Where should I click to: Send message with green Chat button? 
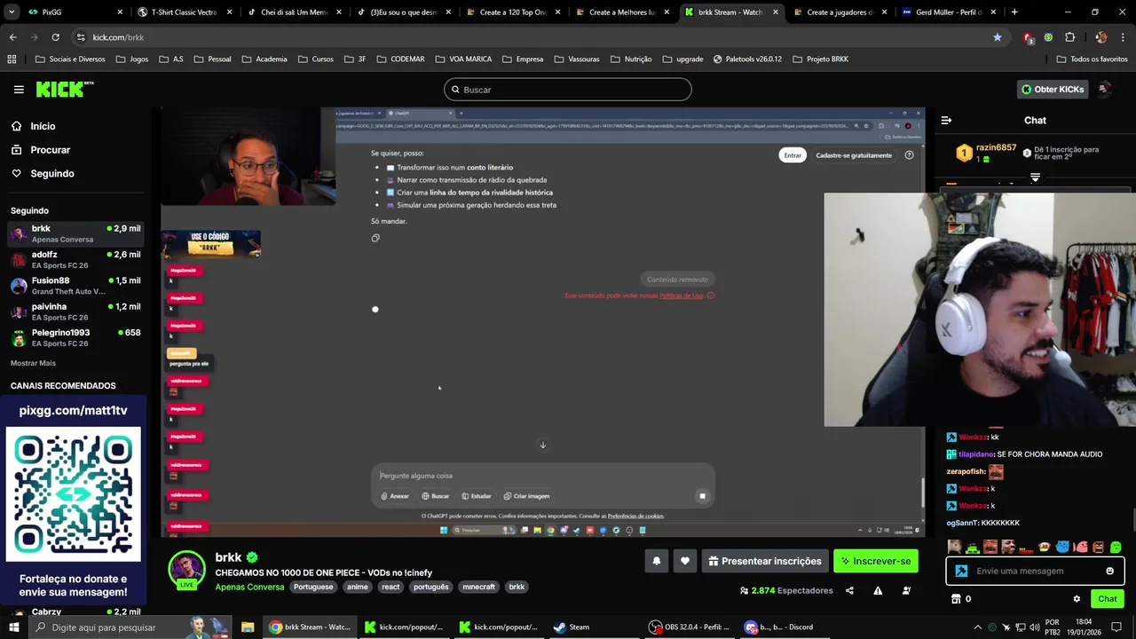[x=1107, y=599]
